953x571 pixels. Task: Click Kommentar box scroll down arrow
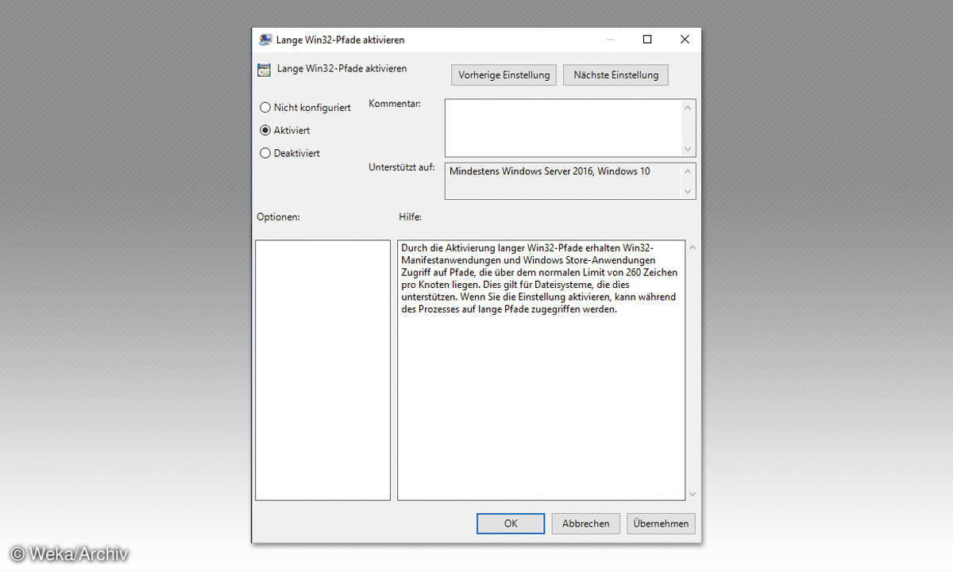pyautogui.click(x=689, y=149)
